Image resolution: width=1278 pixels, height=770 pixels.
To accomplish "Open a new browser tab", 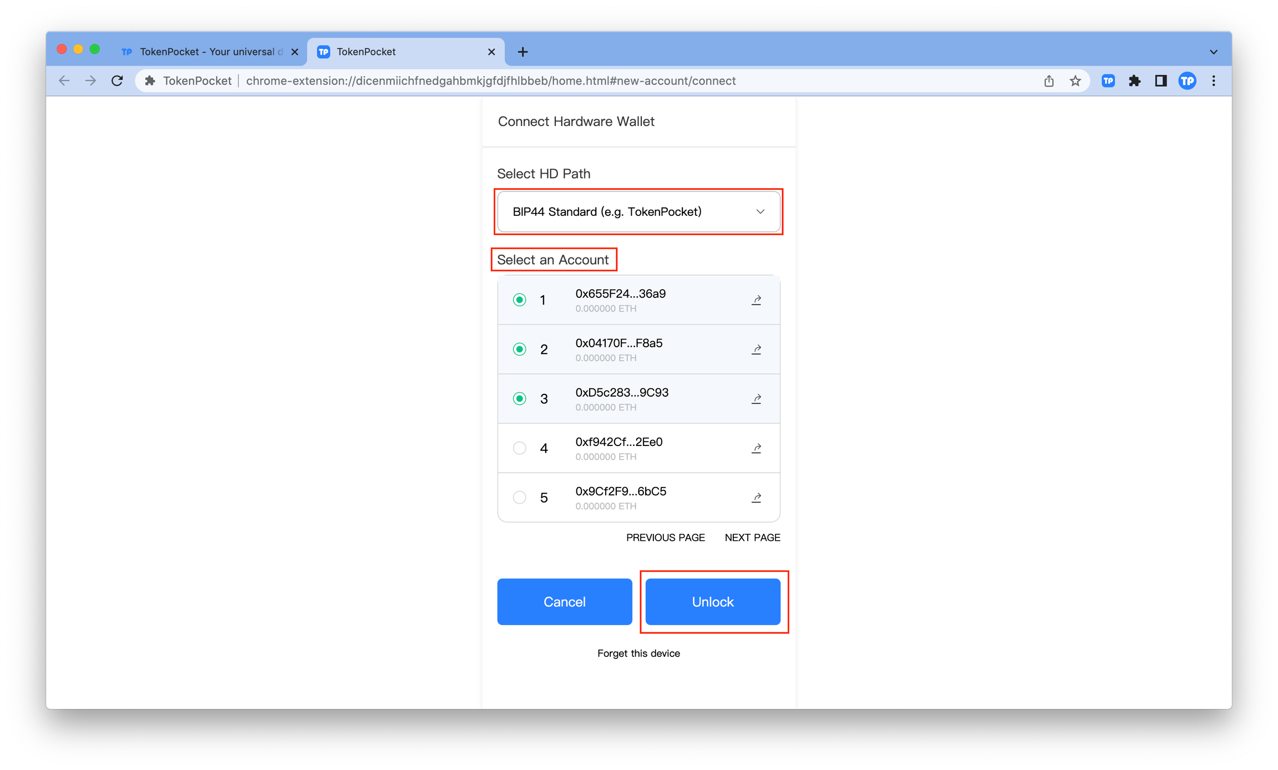I will 523,52.
